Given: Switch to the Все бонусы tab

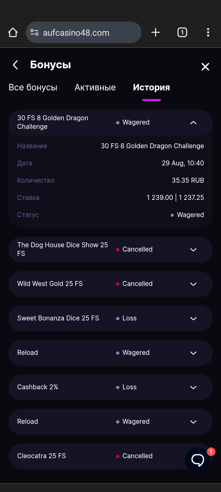Looking at the screenshot, I should 33,88.
